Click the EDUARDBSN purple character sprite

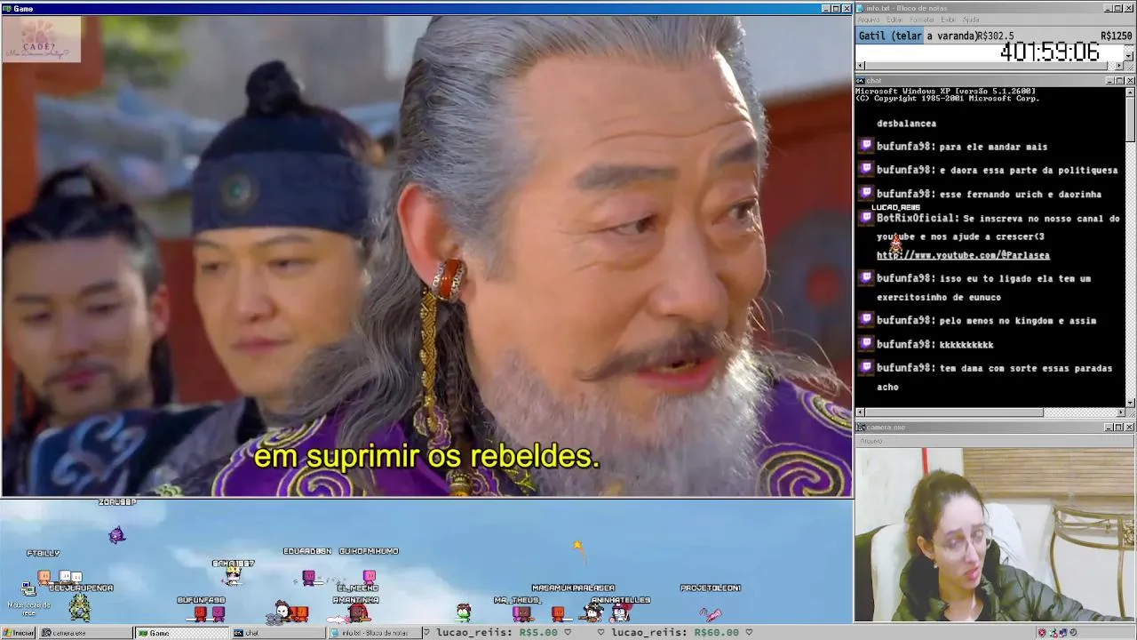pyautogui.click(x=308, y=578)
